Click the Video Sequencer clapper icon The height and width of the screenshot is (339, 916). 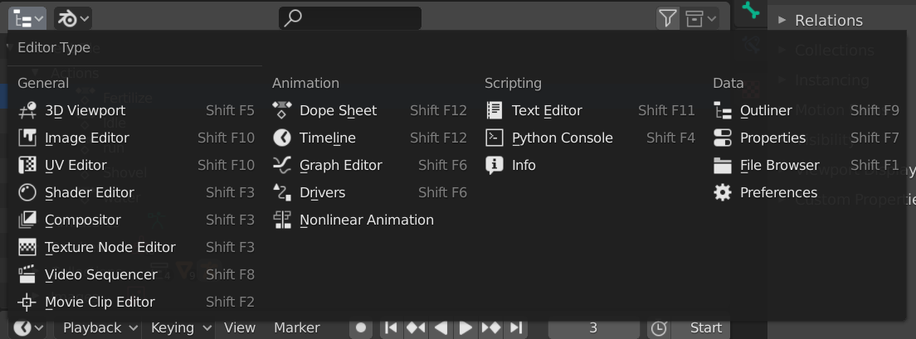27,275
